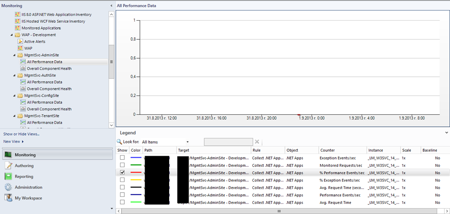Open the Administration gear icon

8,187
